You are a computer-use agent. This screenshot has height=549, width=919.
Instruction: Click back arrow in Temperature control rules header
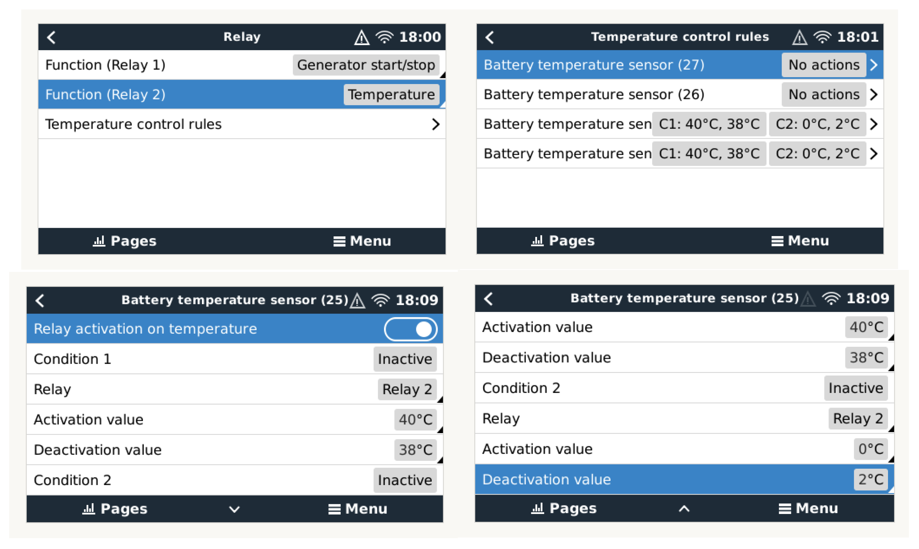tap(489, 37)
